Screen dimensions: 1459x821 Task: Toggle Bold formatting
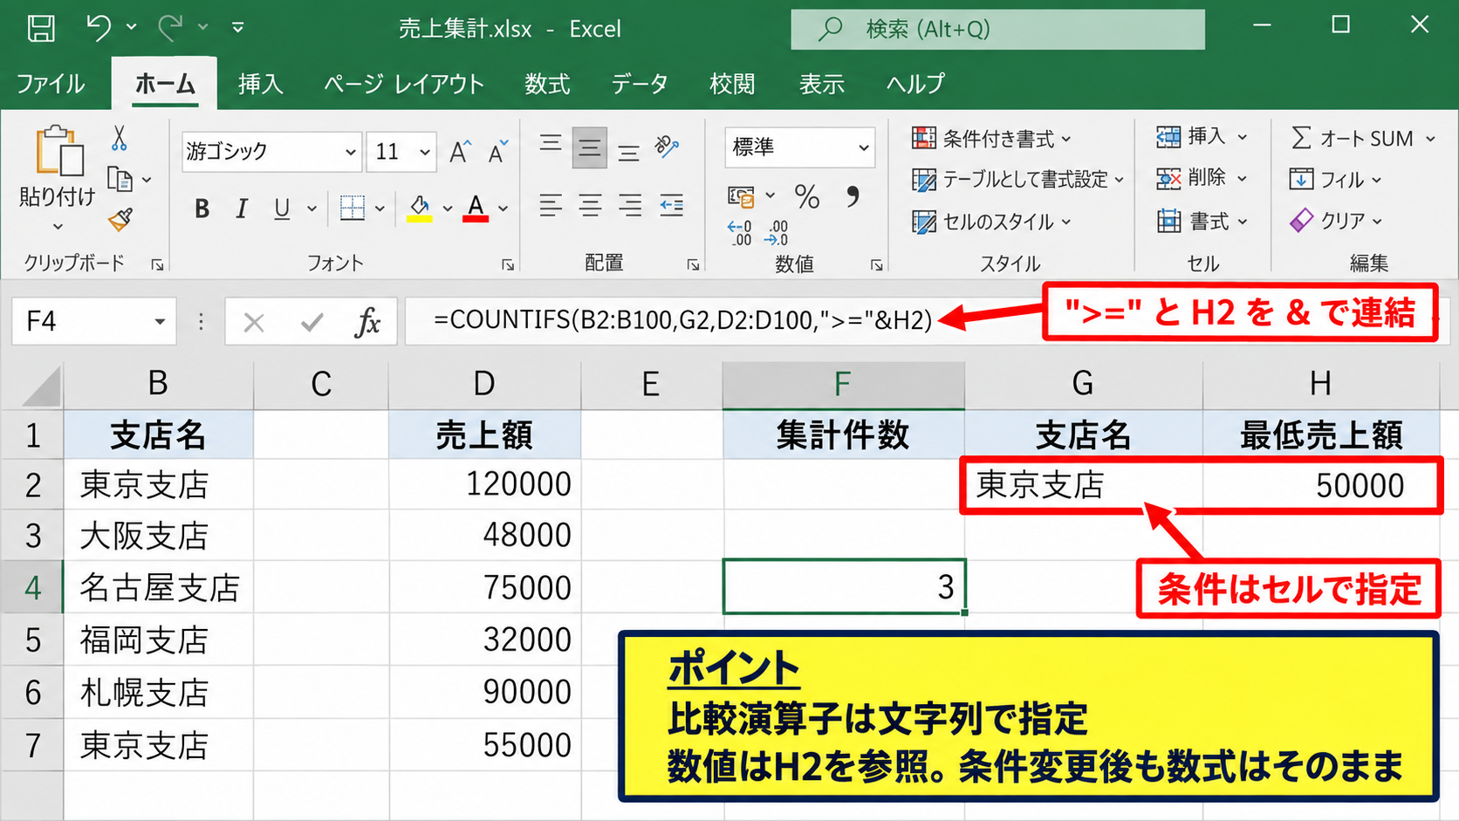pyautogui.click(x=202, y=209)
